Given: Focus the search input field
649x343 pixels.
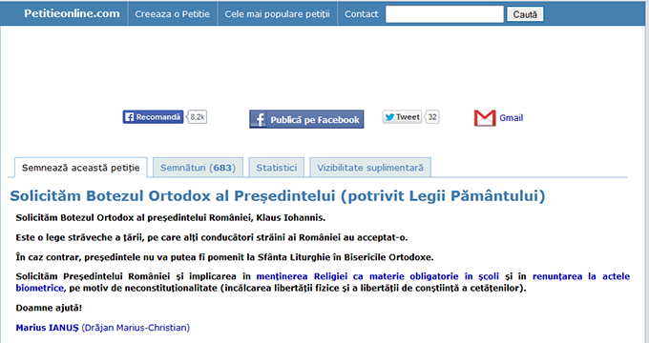Looking at the screenshot, I should click(445, 14).
